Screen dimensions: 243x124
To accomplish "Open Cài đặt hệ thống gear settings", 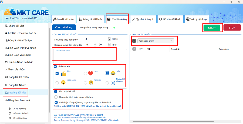I will (x=10, y=109).
